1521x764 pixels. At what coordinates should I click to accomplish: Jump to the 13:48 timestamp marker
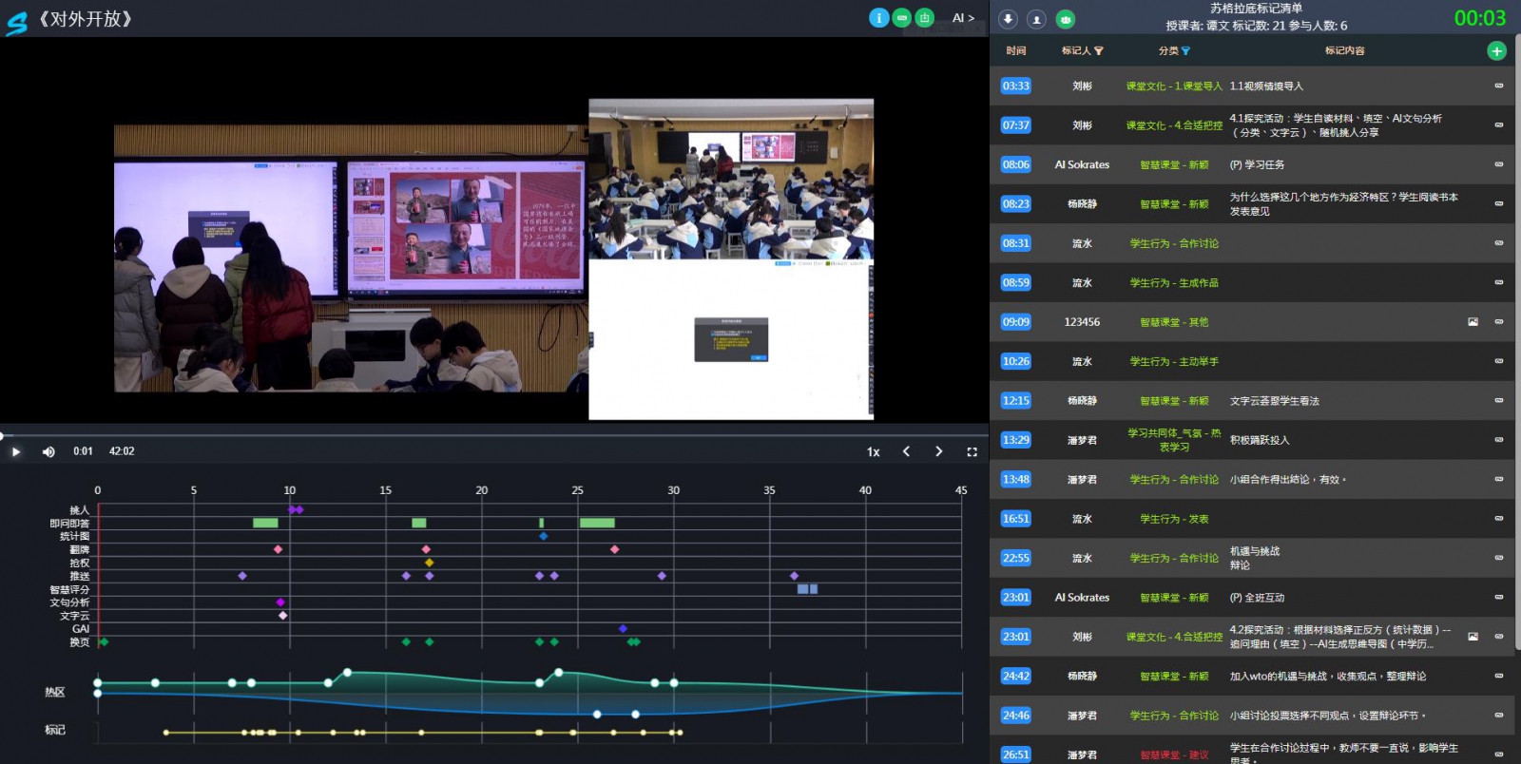(1015, 480)
